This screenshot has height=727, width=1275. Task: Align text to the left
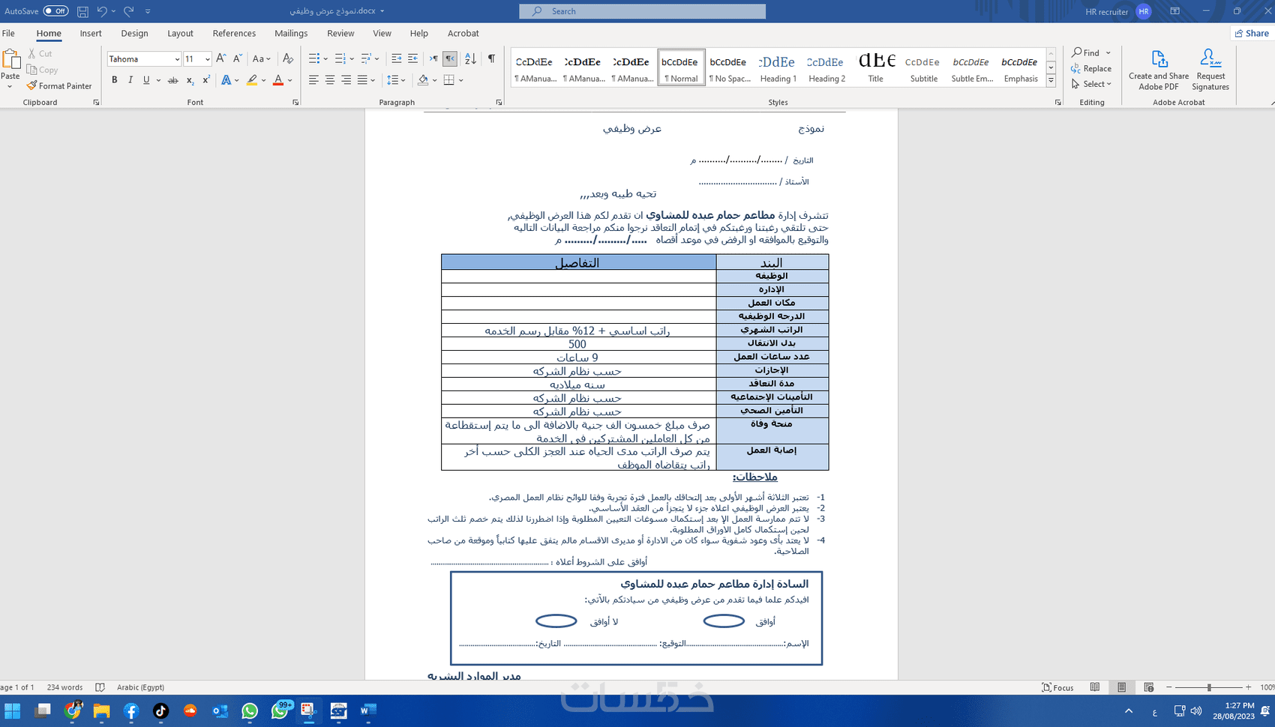click(x=313, y=80)
